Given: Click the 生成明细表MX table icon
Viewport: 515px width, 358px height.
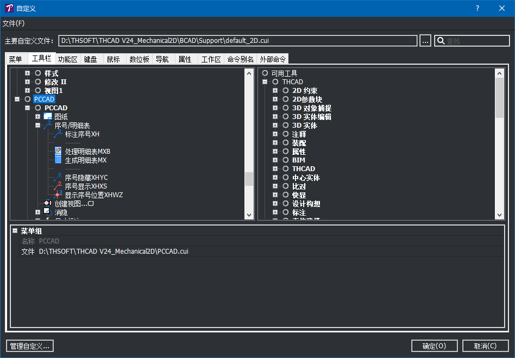Looking at the screenshot, I should coord(58,160).
